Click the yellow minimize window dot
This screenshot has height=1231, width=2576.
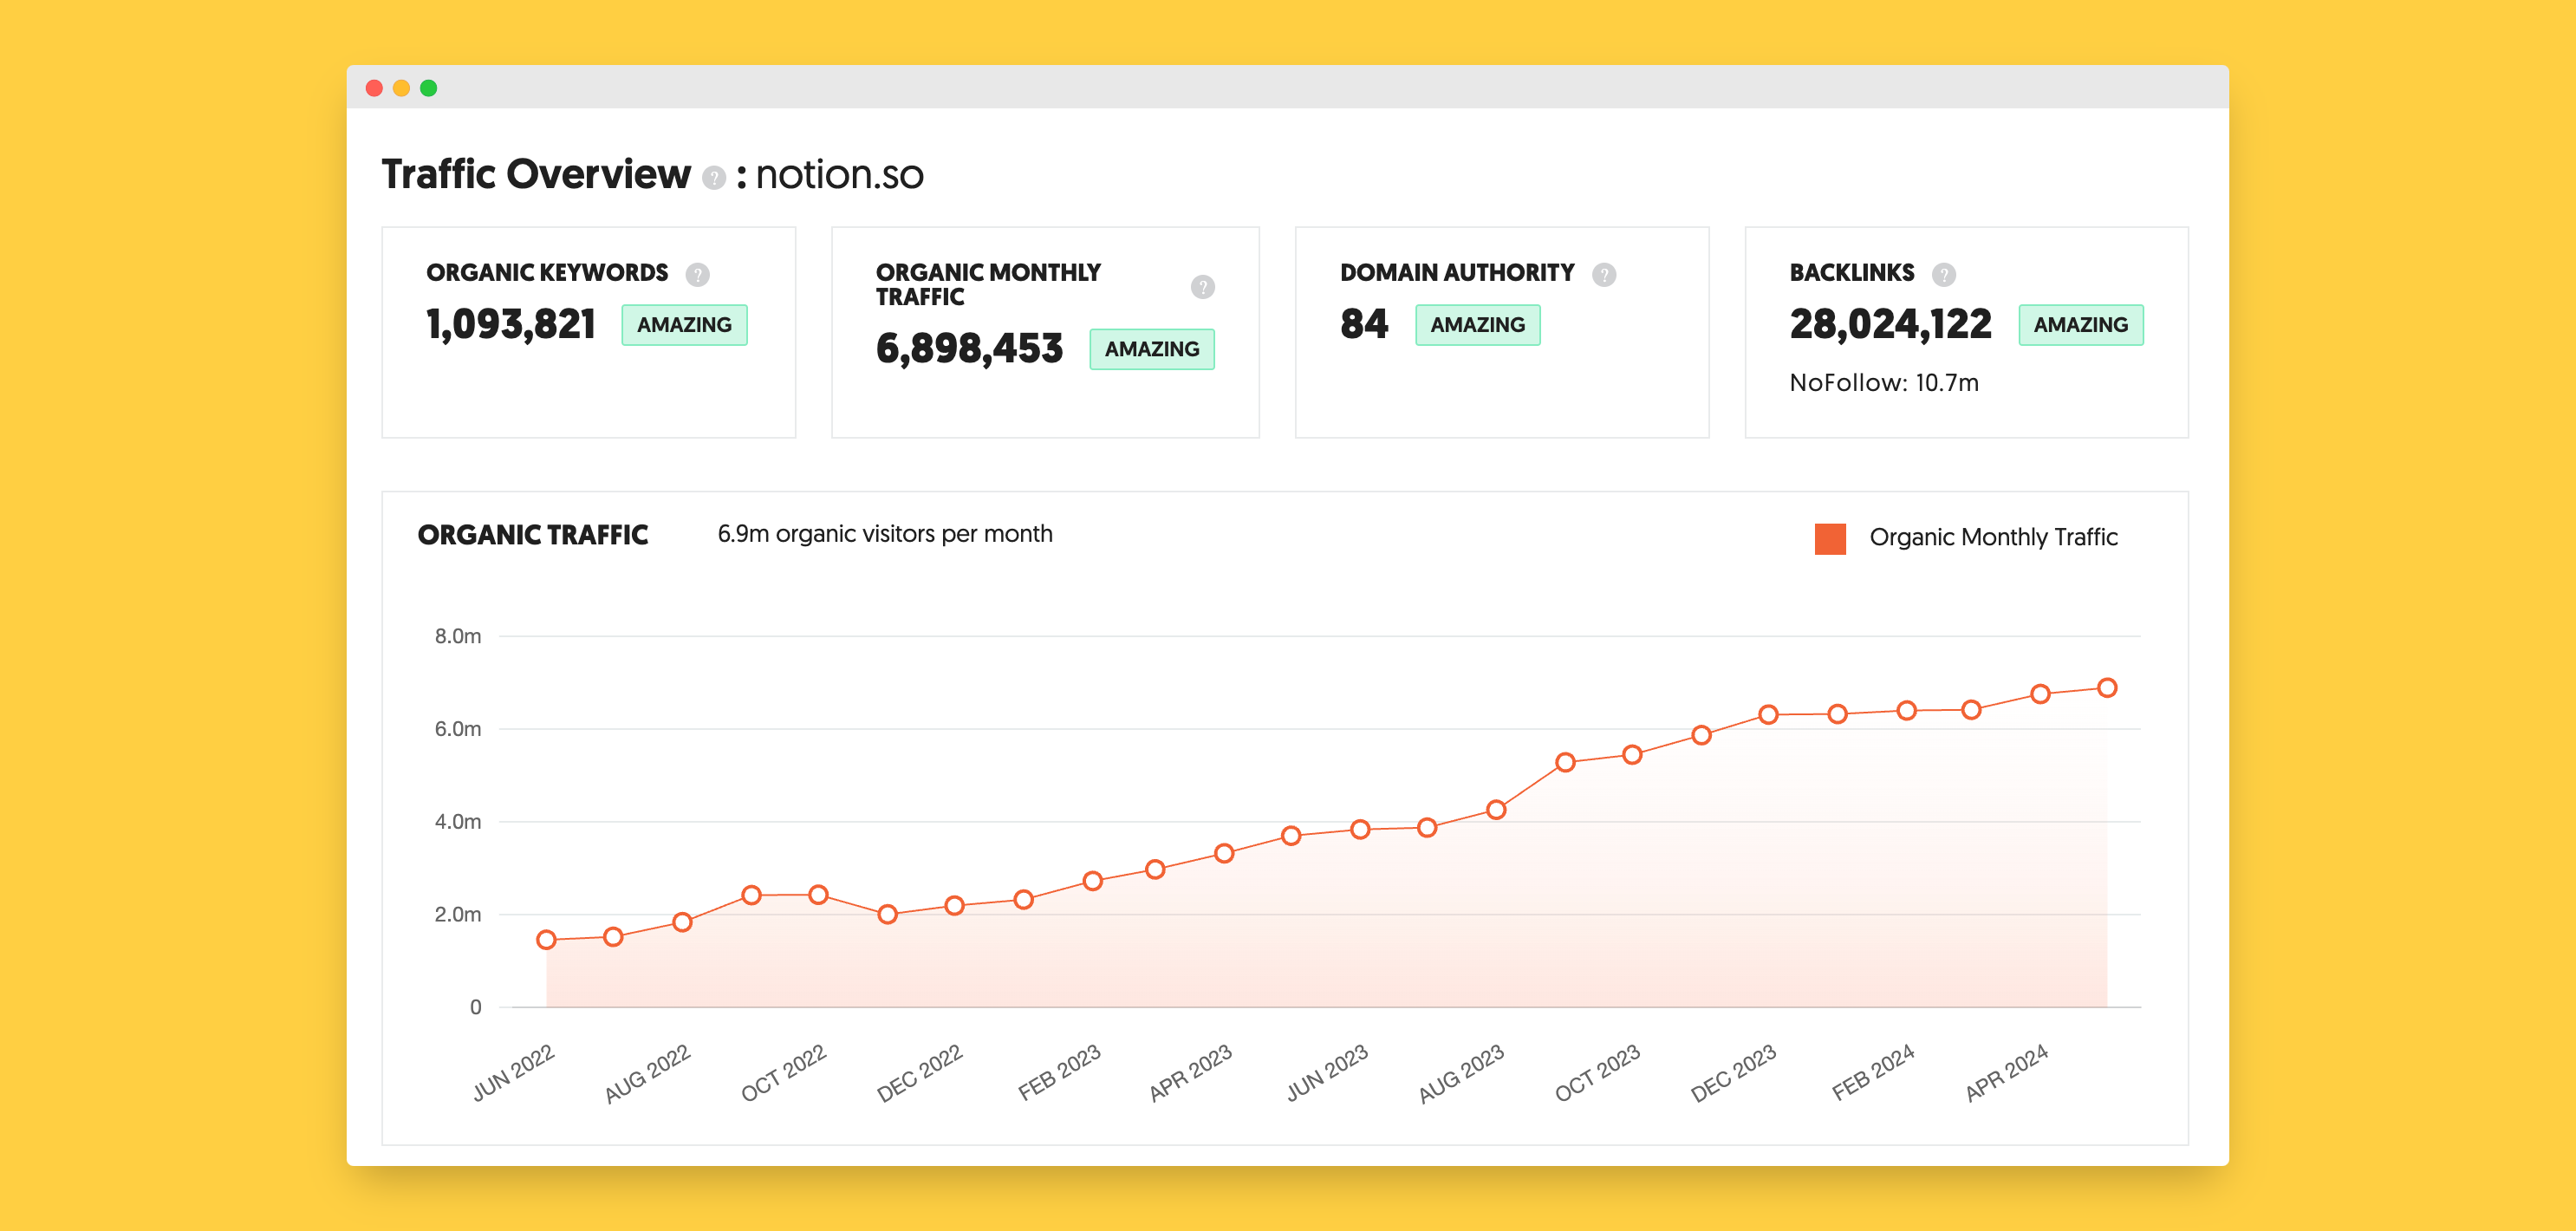coord(401,88)
